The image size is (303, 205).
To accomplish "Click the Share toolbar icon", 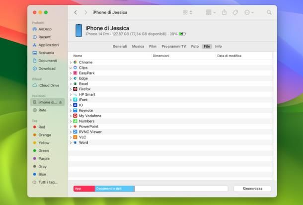I will click(x=224, y=12).
